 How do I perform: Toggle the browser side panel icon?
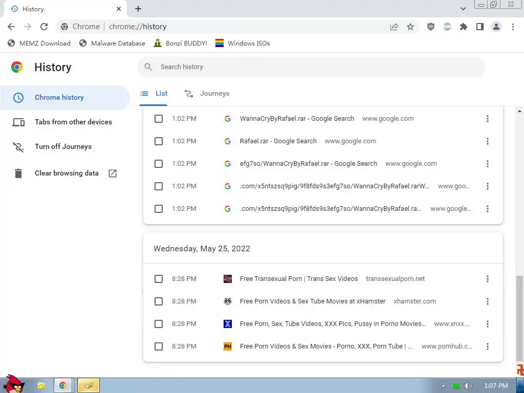(480, 27)
